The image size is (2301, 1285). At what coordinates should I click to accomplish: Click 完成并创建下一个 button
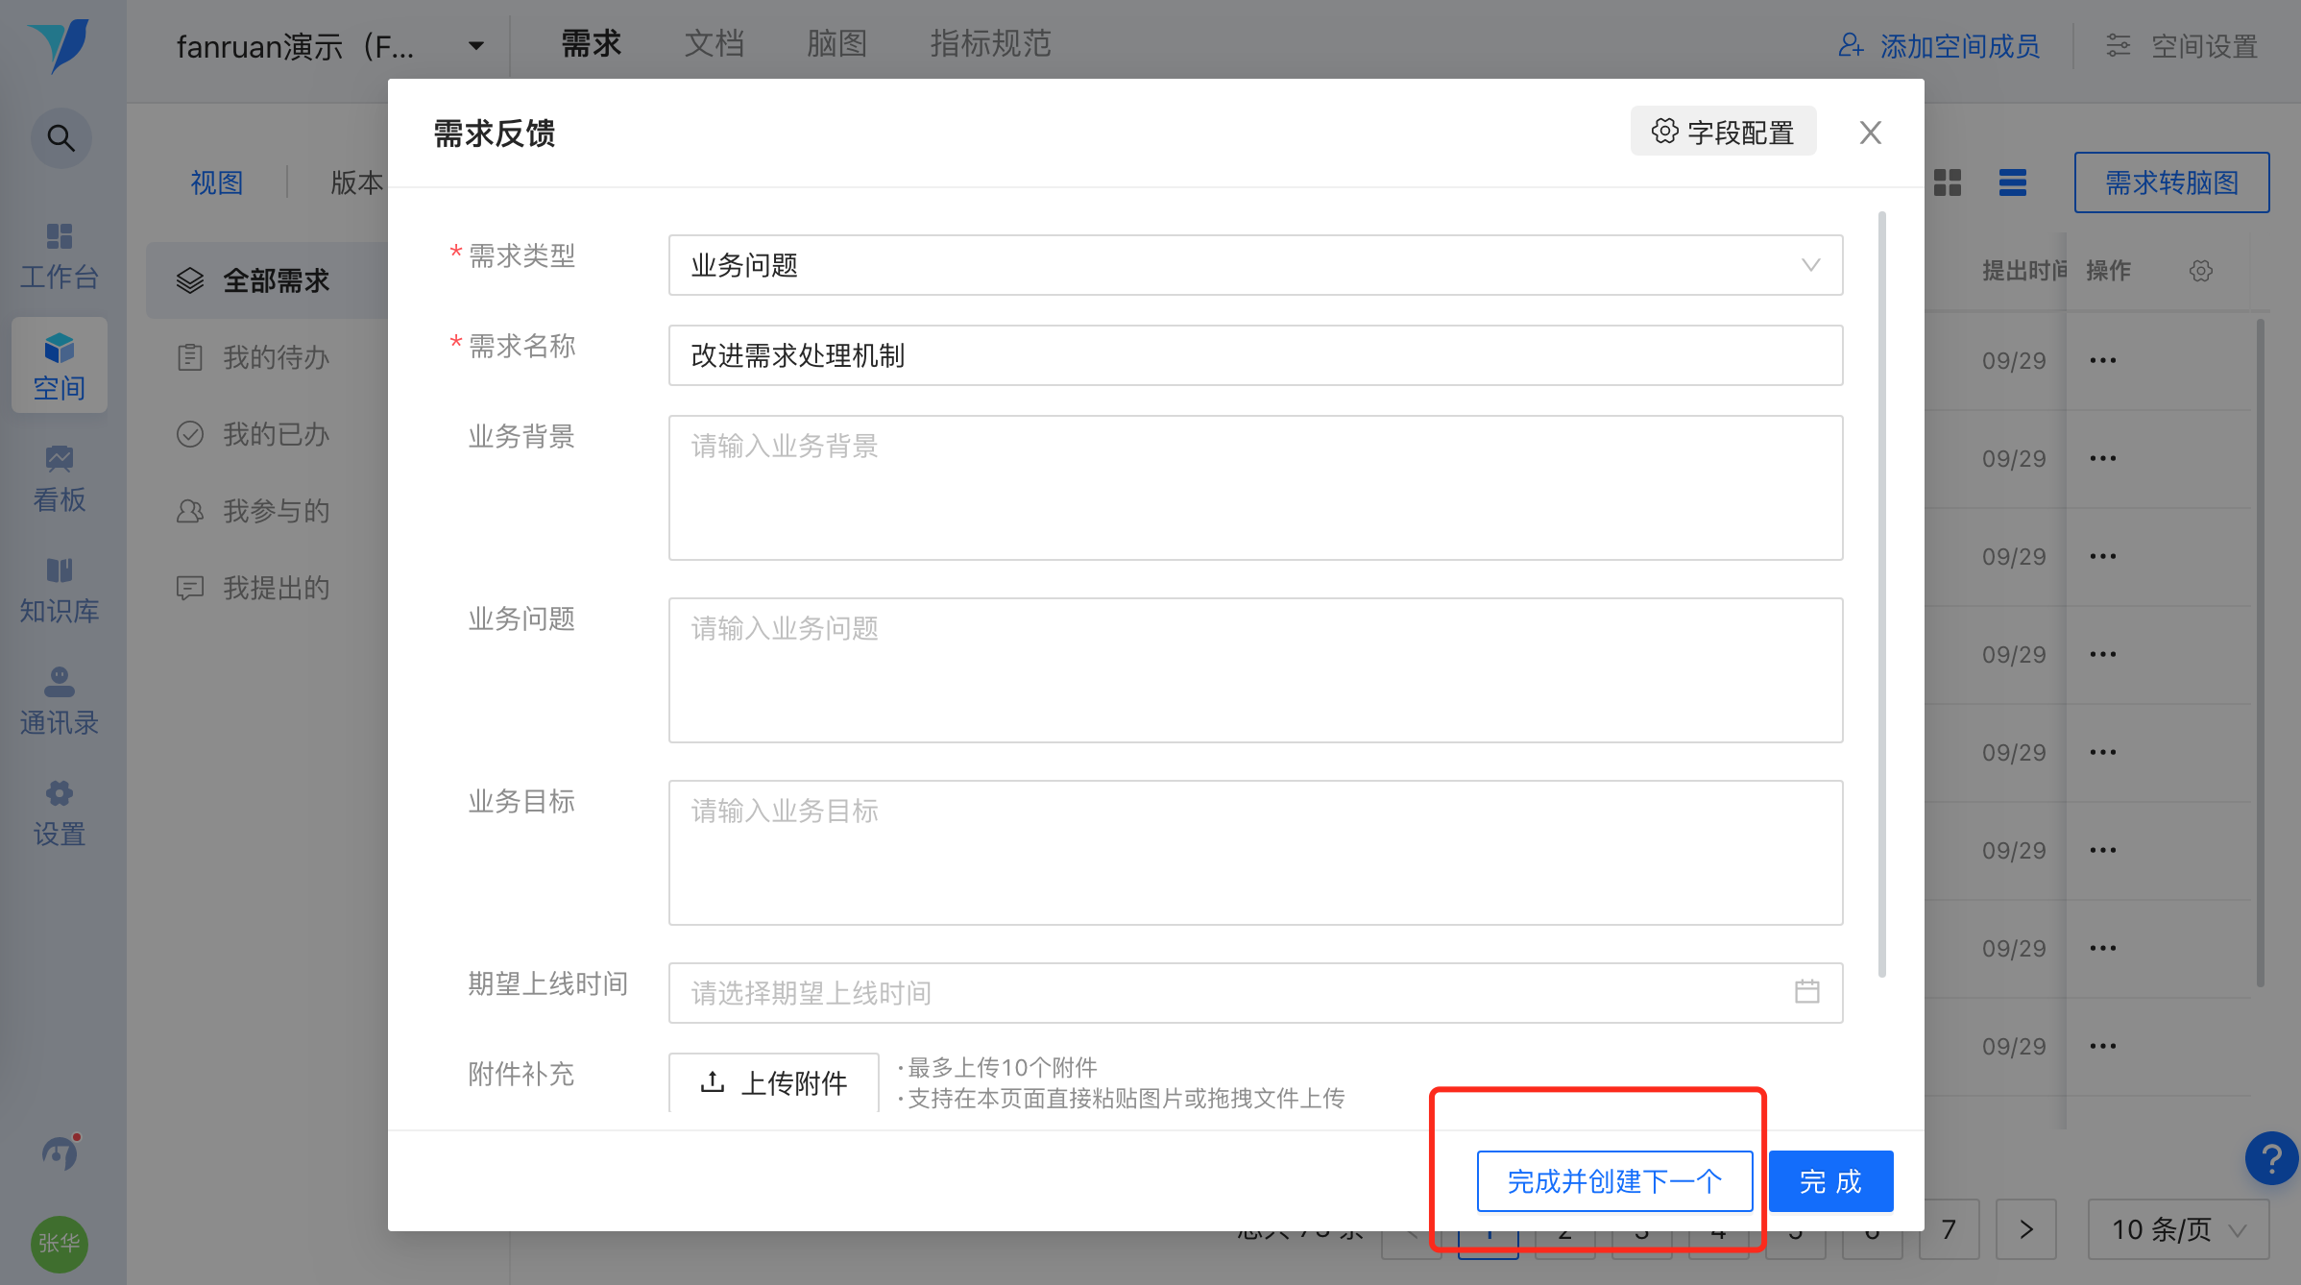click(1614, 1181)
